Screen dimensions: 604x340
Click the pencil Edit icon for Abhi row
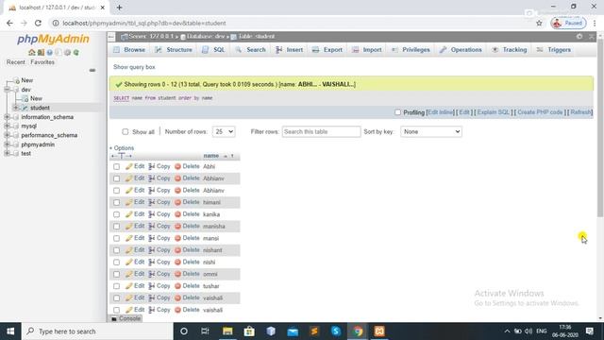coord(129,166)
